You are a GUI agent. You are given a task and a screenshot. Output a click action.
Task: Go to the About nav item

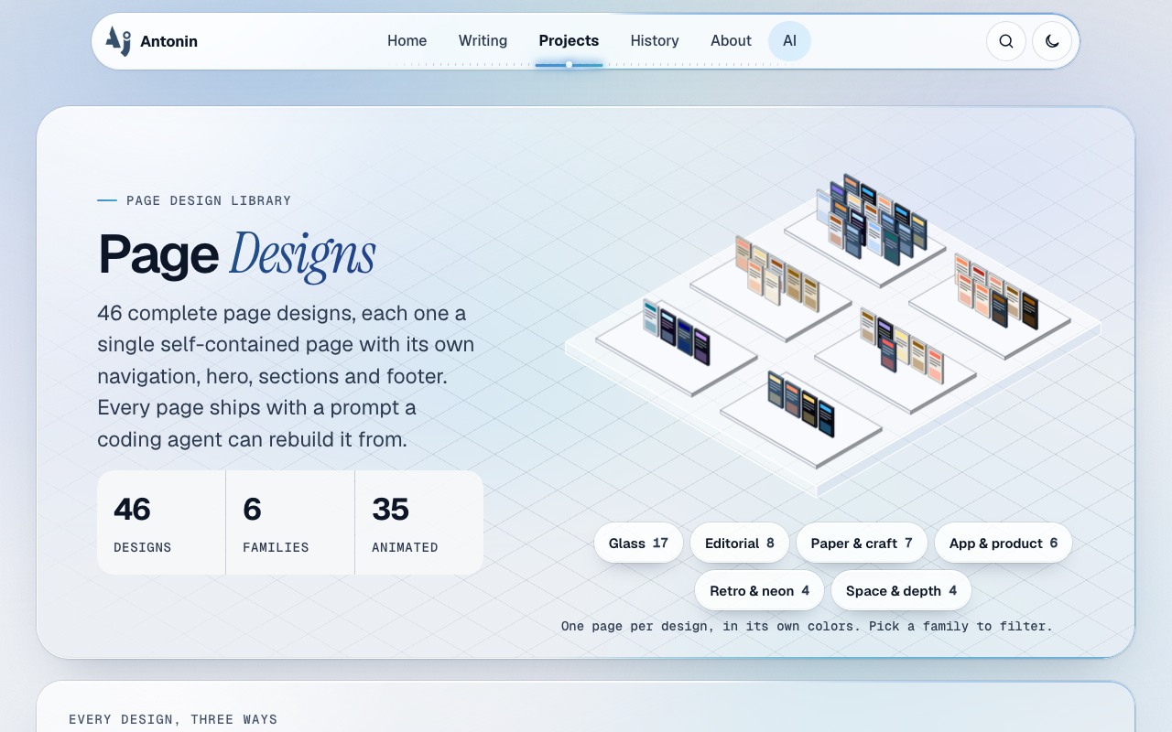731,41
